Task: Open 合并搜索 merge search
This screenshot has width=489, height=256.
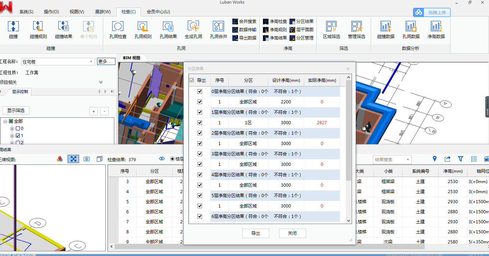Action: (x=244, y=22)
